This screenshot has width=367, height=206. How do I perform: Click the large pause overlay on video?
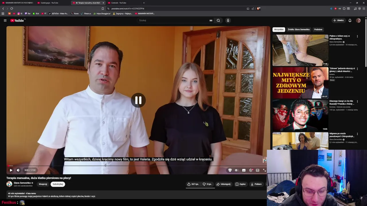[x=138, y=100]
